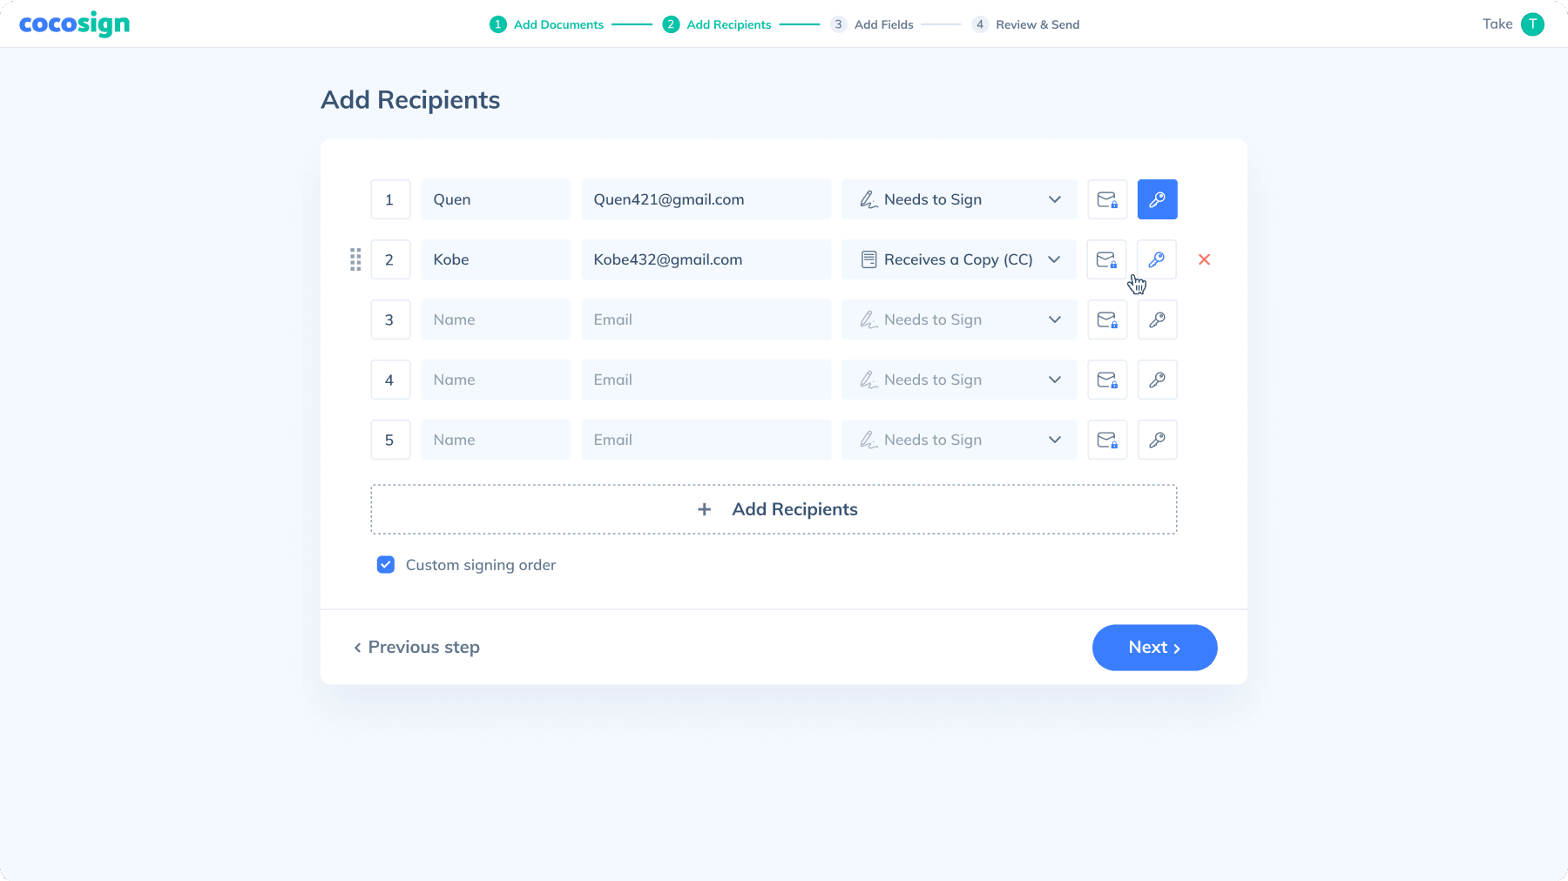Click the key icon in row 4
1568x881 pixels.
point(1157,380)
